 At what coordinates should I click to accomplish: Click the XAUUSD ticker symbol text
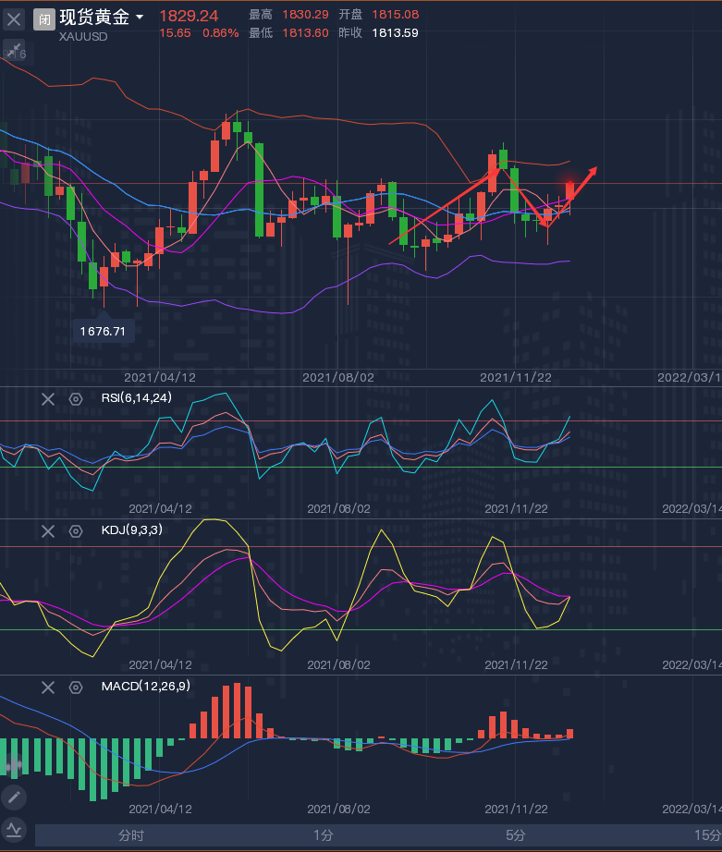83,37
